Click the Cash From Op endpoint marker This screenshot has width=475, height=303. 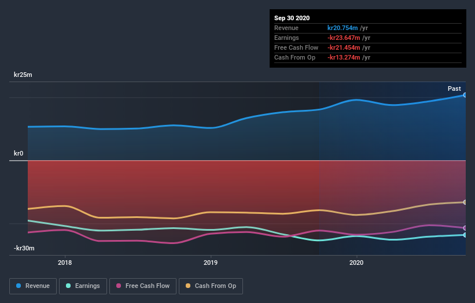tap(465, 202)
